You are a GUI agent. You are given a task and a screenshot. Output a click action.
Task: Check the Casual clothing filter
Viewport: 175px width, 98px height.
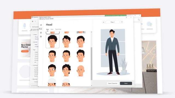[33, 68]
